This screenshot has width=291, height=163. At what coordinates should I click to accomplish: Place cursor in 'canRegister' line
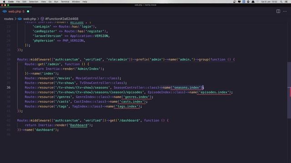click(70, 31)
